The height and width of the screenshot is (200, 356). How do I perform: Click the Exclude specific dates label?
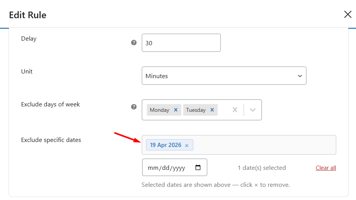[51, 140]
